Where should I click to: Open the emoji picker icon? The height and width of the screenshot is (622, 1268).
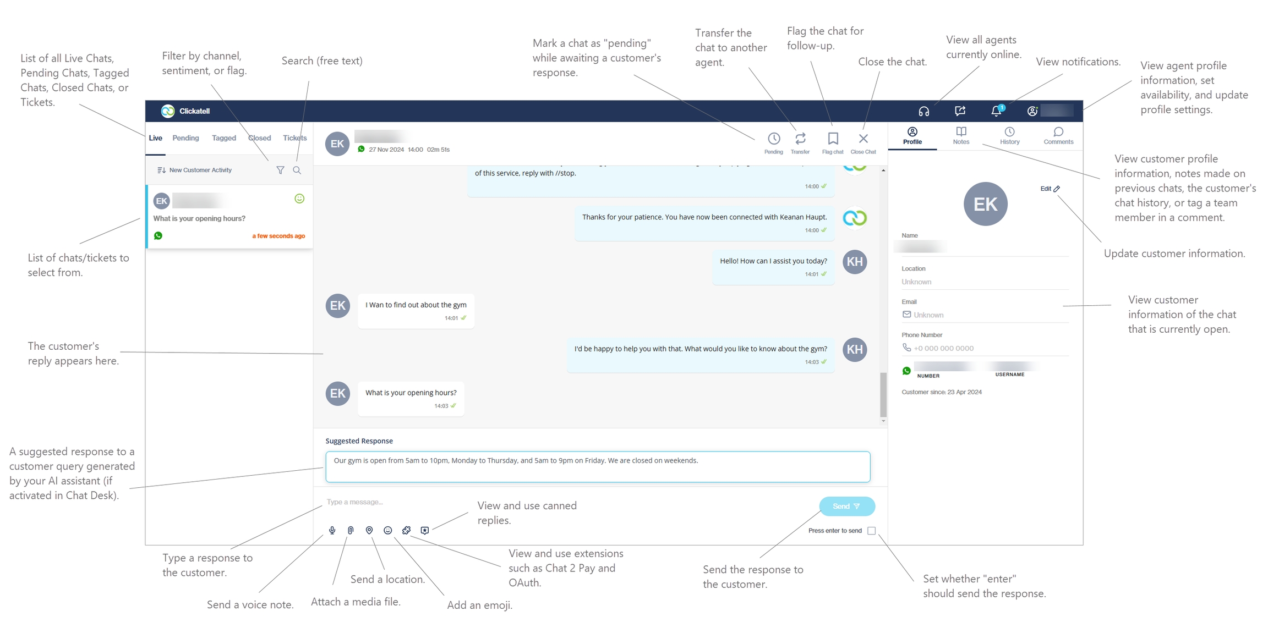pos(388,530)
